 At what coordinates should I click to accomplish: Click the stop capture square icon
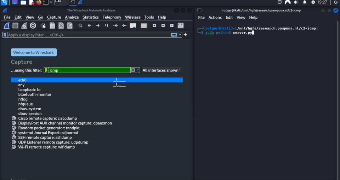tap(15, 25)
